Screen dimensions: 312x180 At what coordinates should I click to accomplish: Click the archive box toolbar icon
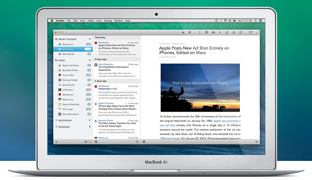coord(190,32)
